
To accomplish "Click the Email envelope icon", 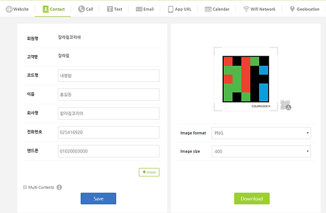I will coord(139,9).
